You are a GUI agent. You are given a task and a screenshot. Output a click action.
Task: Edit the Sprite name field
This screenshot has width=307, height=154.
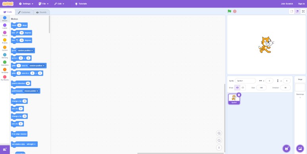point(245,81)
